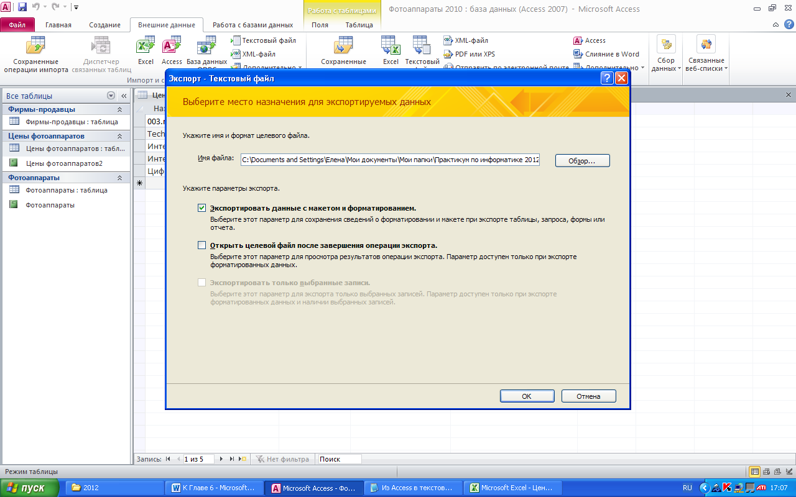Confirm export with OK button

(x=527, y=396)
